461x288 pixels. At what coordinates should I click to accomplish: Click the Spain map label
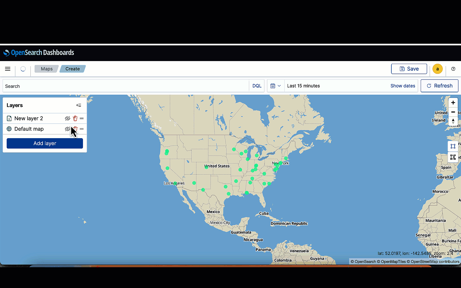(x=446, y=167)
